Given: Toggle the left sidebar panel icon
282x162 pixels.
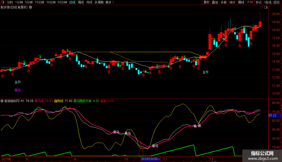Looking at the screenshot, I should coord(2,2).
